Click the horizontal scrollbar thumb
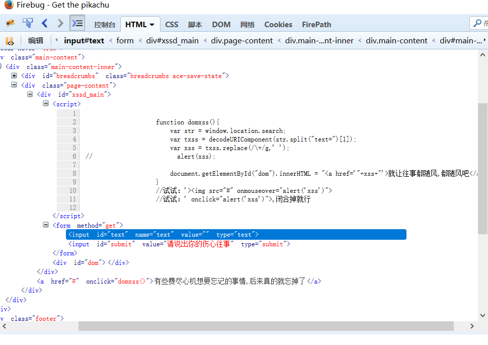The image size is (488, 345). tap(266, 326)
